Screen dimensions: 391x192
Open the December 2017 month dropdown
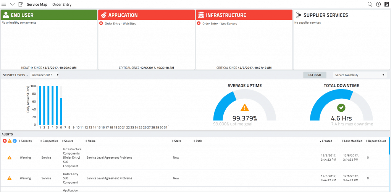[45, 75]
